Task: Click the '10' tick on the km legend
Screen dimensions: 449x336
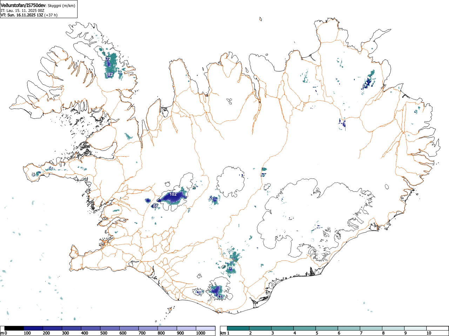Action: point(429,333)
